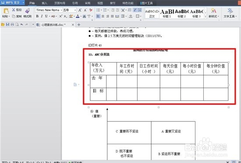Click the Copy icon
Screen dimensions: 241x163
[x=14, y=16]
